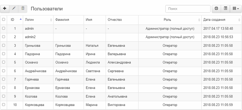Check the checkbox for admin row
This screenshot has height=110, width=242.
click(x=4, y=28)
